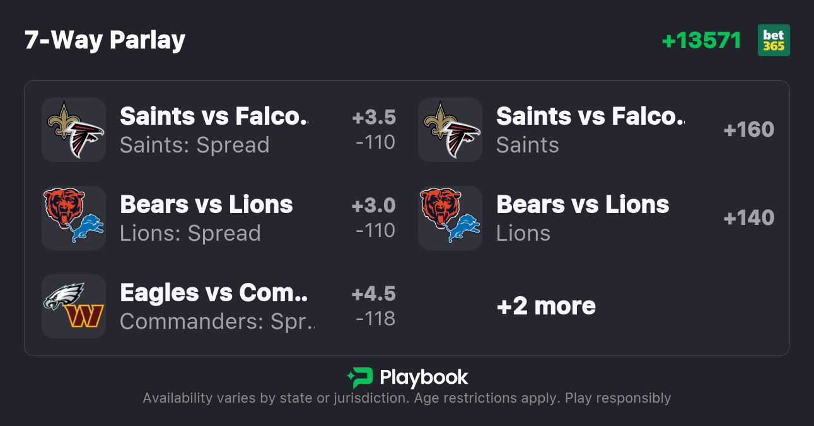Select the Lions: Spread bet title

coord(206,204)
